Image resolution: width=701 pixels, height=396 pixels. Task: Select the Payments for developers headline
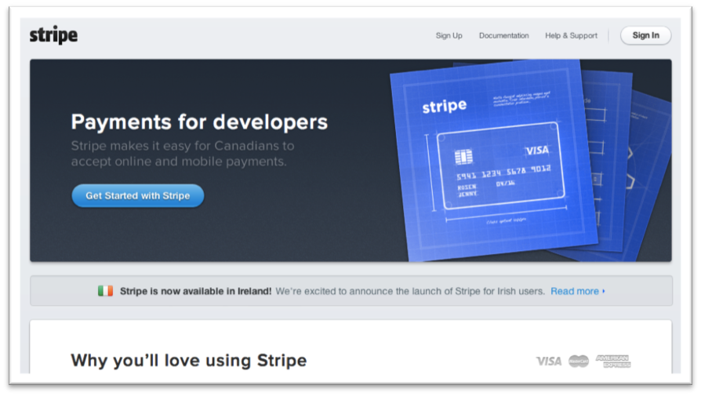199,122
